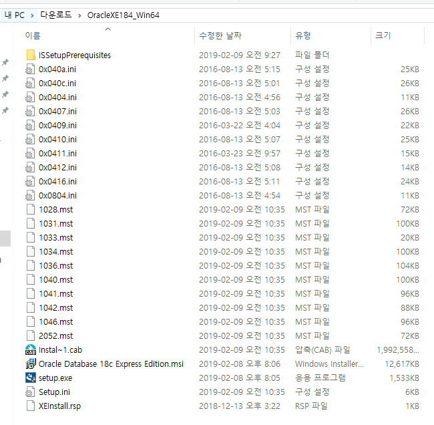Screen dimensions: 434x425
Task: Sort by 수정한 날짜 column header
Action: [x=220, y=35]
